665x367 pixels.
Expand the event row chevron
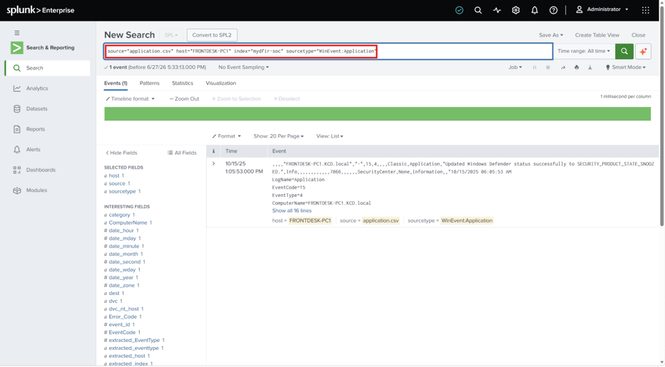[x=213, y=164]
